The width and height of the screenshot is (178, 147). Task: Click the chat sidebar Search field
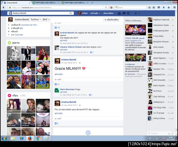(158, 133)
